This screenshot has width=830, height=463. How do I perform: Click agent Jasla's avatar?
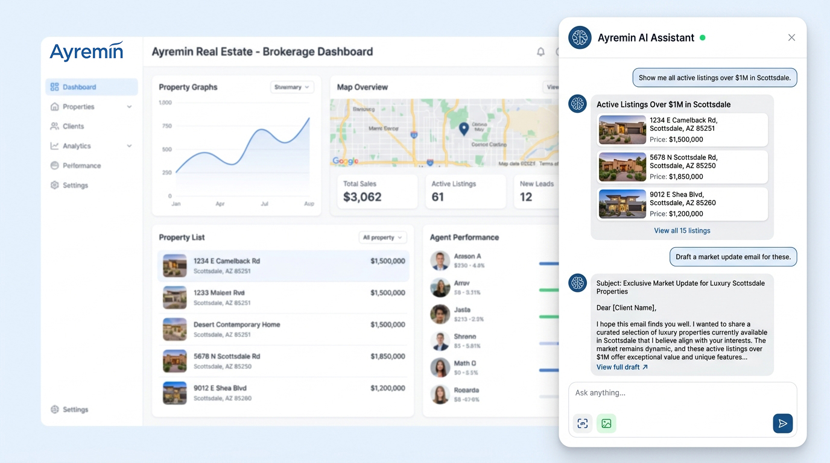[x=440, y=314]
